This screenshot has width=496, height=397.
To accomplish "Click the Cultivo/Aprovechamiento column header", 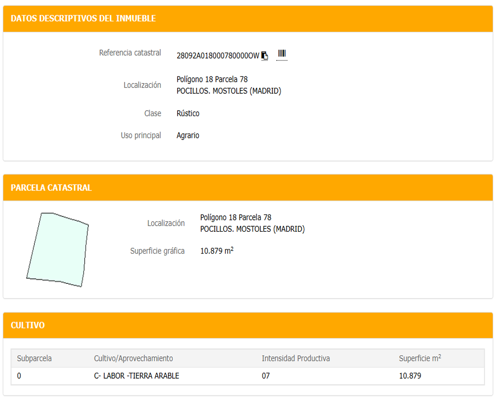I will [133, 358].
